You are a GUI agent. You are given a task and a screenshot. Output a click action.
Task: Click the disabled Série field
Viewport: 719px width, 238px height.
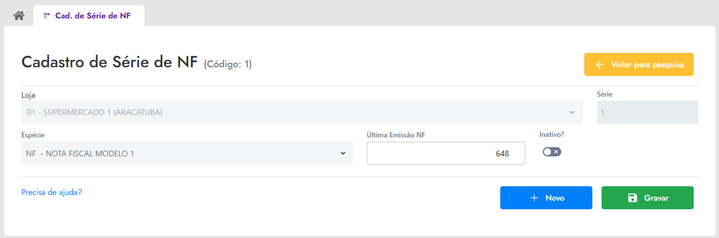click(648, 113)
